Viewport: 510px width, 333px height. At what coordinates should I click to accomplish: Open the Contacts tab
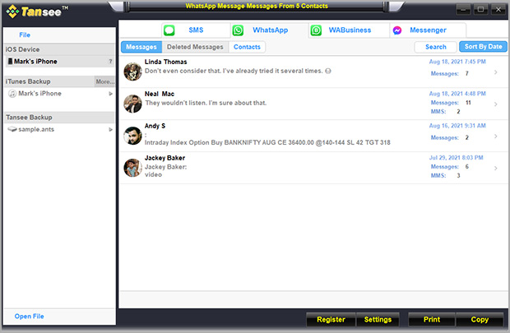pos(247,47)
